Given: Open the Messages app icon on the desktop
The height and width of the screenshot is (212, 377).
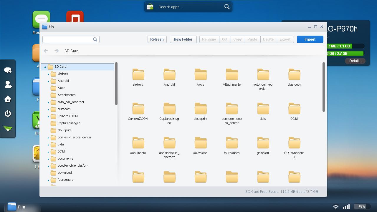Looking at the screenshot, I should (x=41, y=19).
